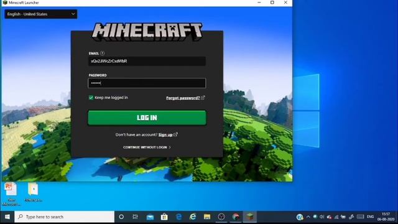This screenshot has width=398, height=224.
Task: Click the on-screen keyboard tray icon
Action: pos(360,217)
